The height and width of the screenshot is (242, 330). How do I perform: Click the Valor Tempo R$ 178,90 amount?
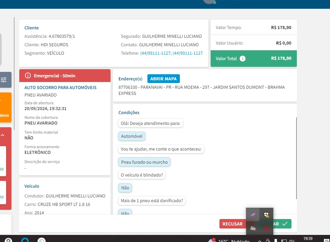(x=281, y=28)
